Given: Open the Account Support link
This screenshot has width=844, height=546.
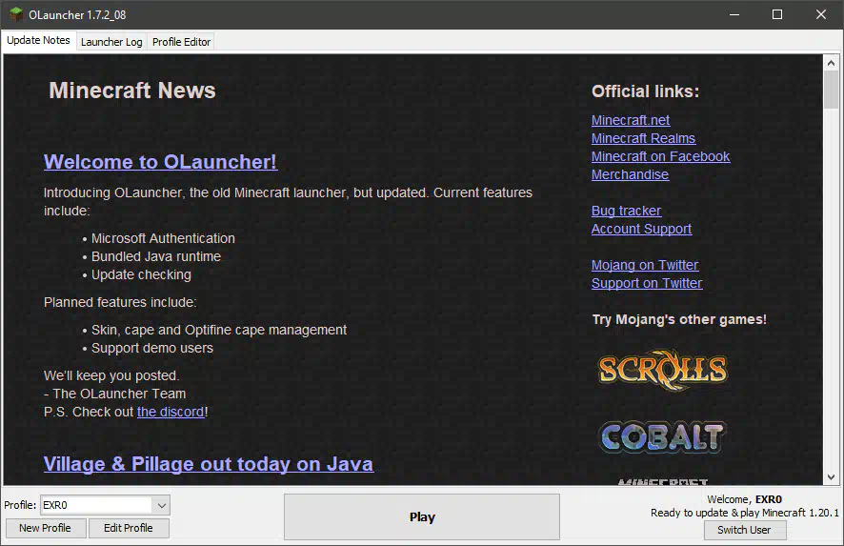Looking at the screenshot, I should pos(641,230).
